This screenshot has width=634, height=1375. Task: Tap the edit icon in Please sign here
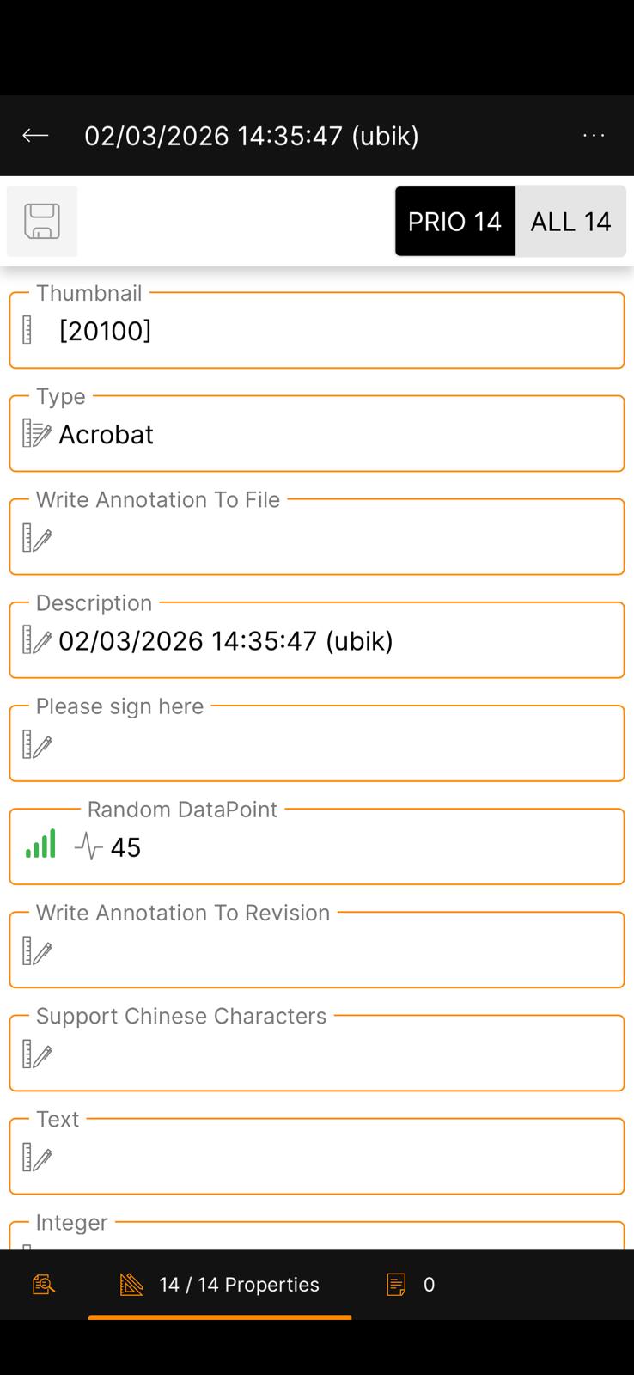point(36,744)
